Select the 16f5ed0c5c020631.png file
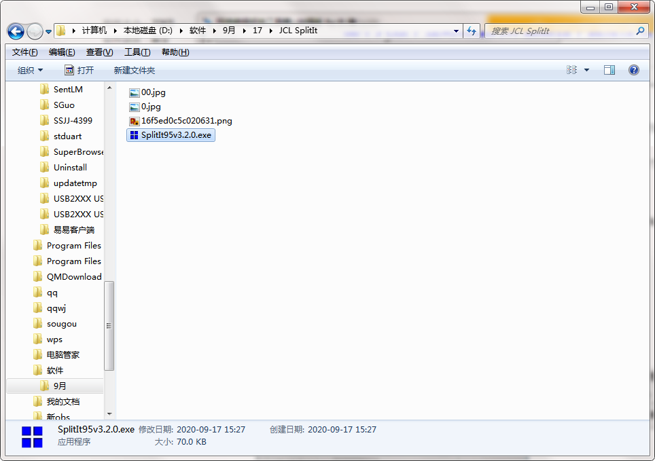 (181, 121)
